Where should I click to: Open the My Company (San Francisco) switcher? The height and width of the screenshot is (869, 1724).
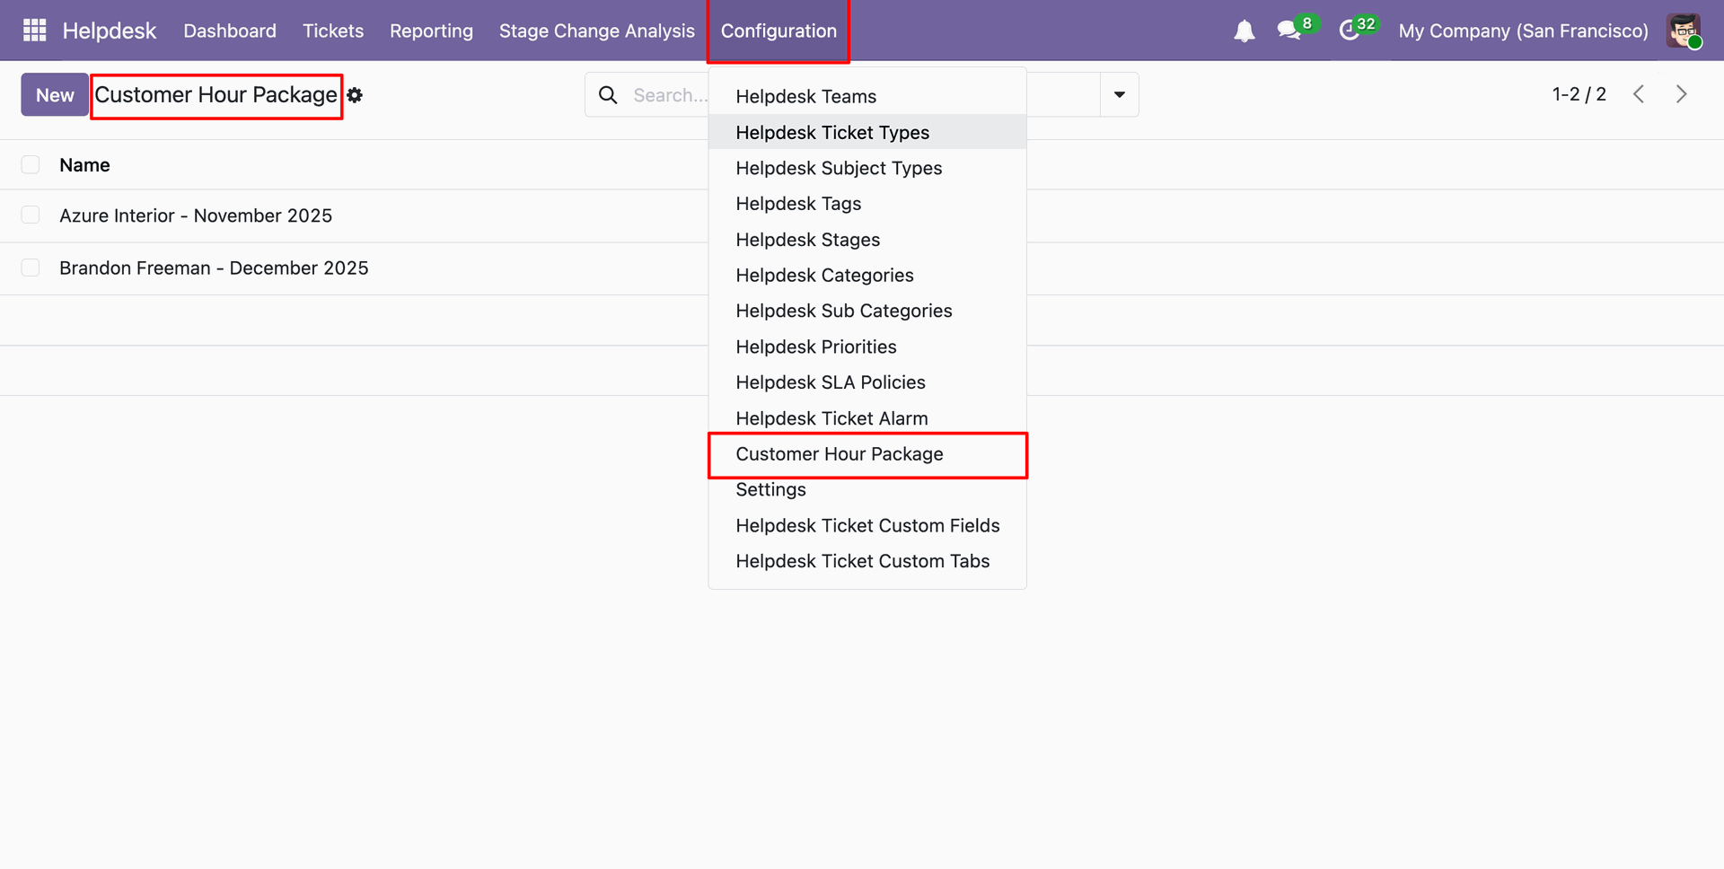(1523, 31)
